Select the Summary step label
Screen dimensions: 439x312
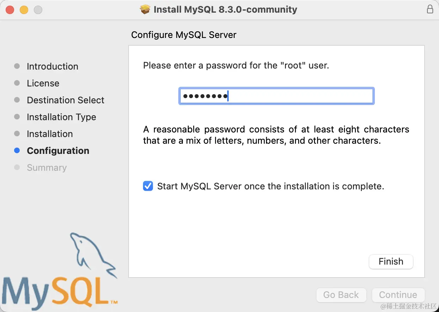click(47, 168)
